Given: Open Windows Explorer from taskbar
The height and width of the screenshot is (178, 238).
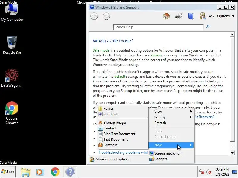Looking at the screenshot, I should tap(26, 172).
